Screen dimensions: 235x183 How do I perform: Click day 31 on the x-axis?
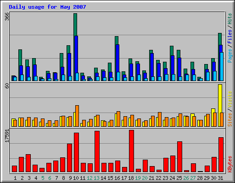pos(220,178)
